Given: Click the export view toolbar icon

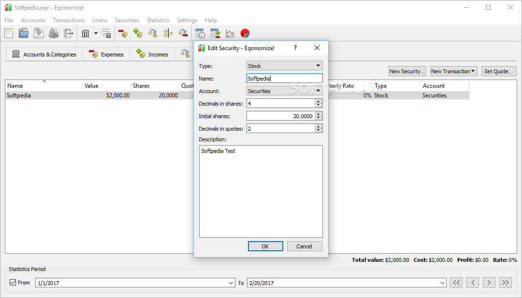Looking at the screenshot, I should [x=68, y=33].
